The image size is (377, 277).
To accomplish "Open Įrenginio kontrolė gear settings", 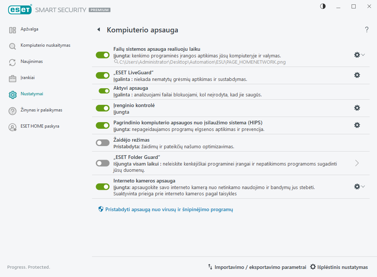I will 357,108.
